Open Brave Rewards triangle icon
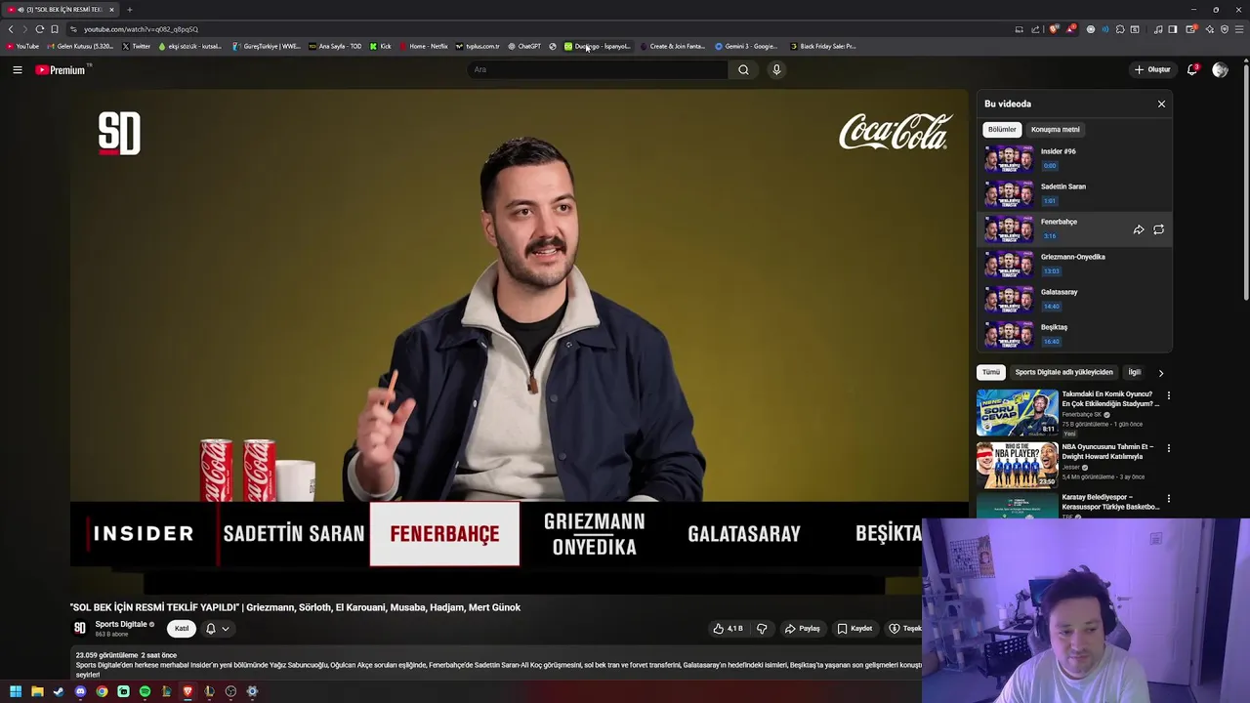Image resolution: width=1250 pixels, height=703 pixels. pos(1071,29)
